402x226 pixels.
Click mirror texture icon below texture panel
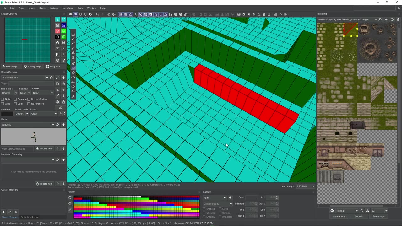[367, 211]
